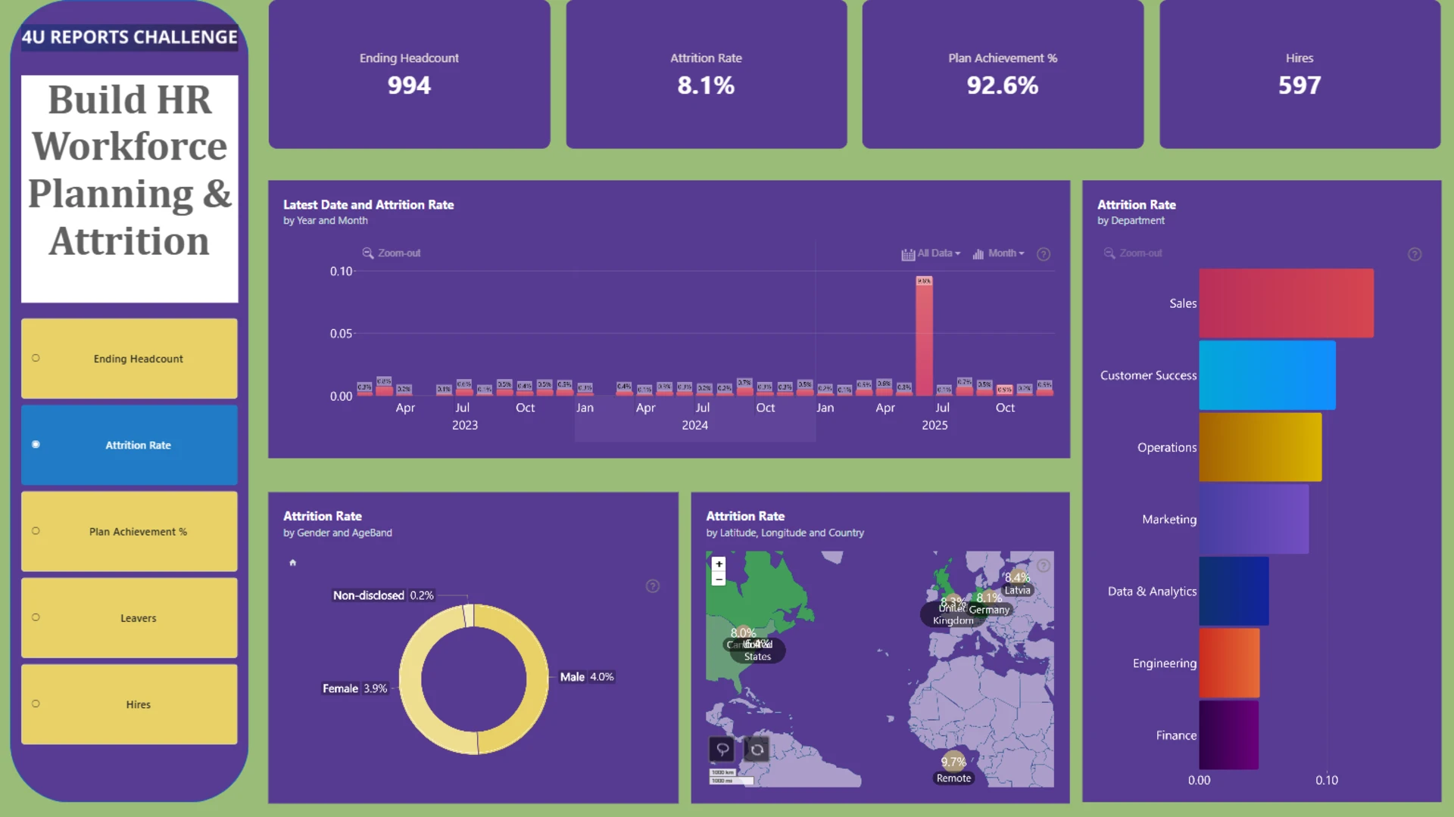Click the 2024 year label on timeline axis
Viewport: 1454px width, 817px height.
click(694, 425)
